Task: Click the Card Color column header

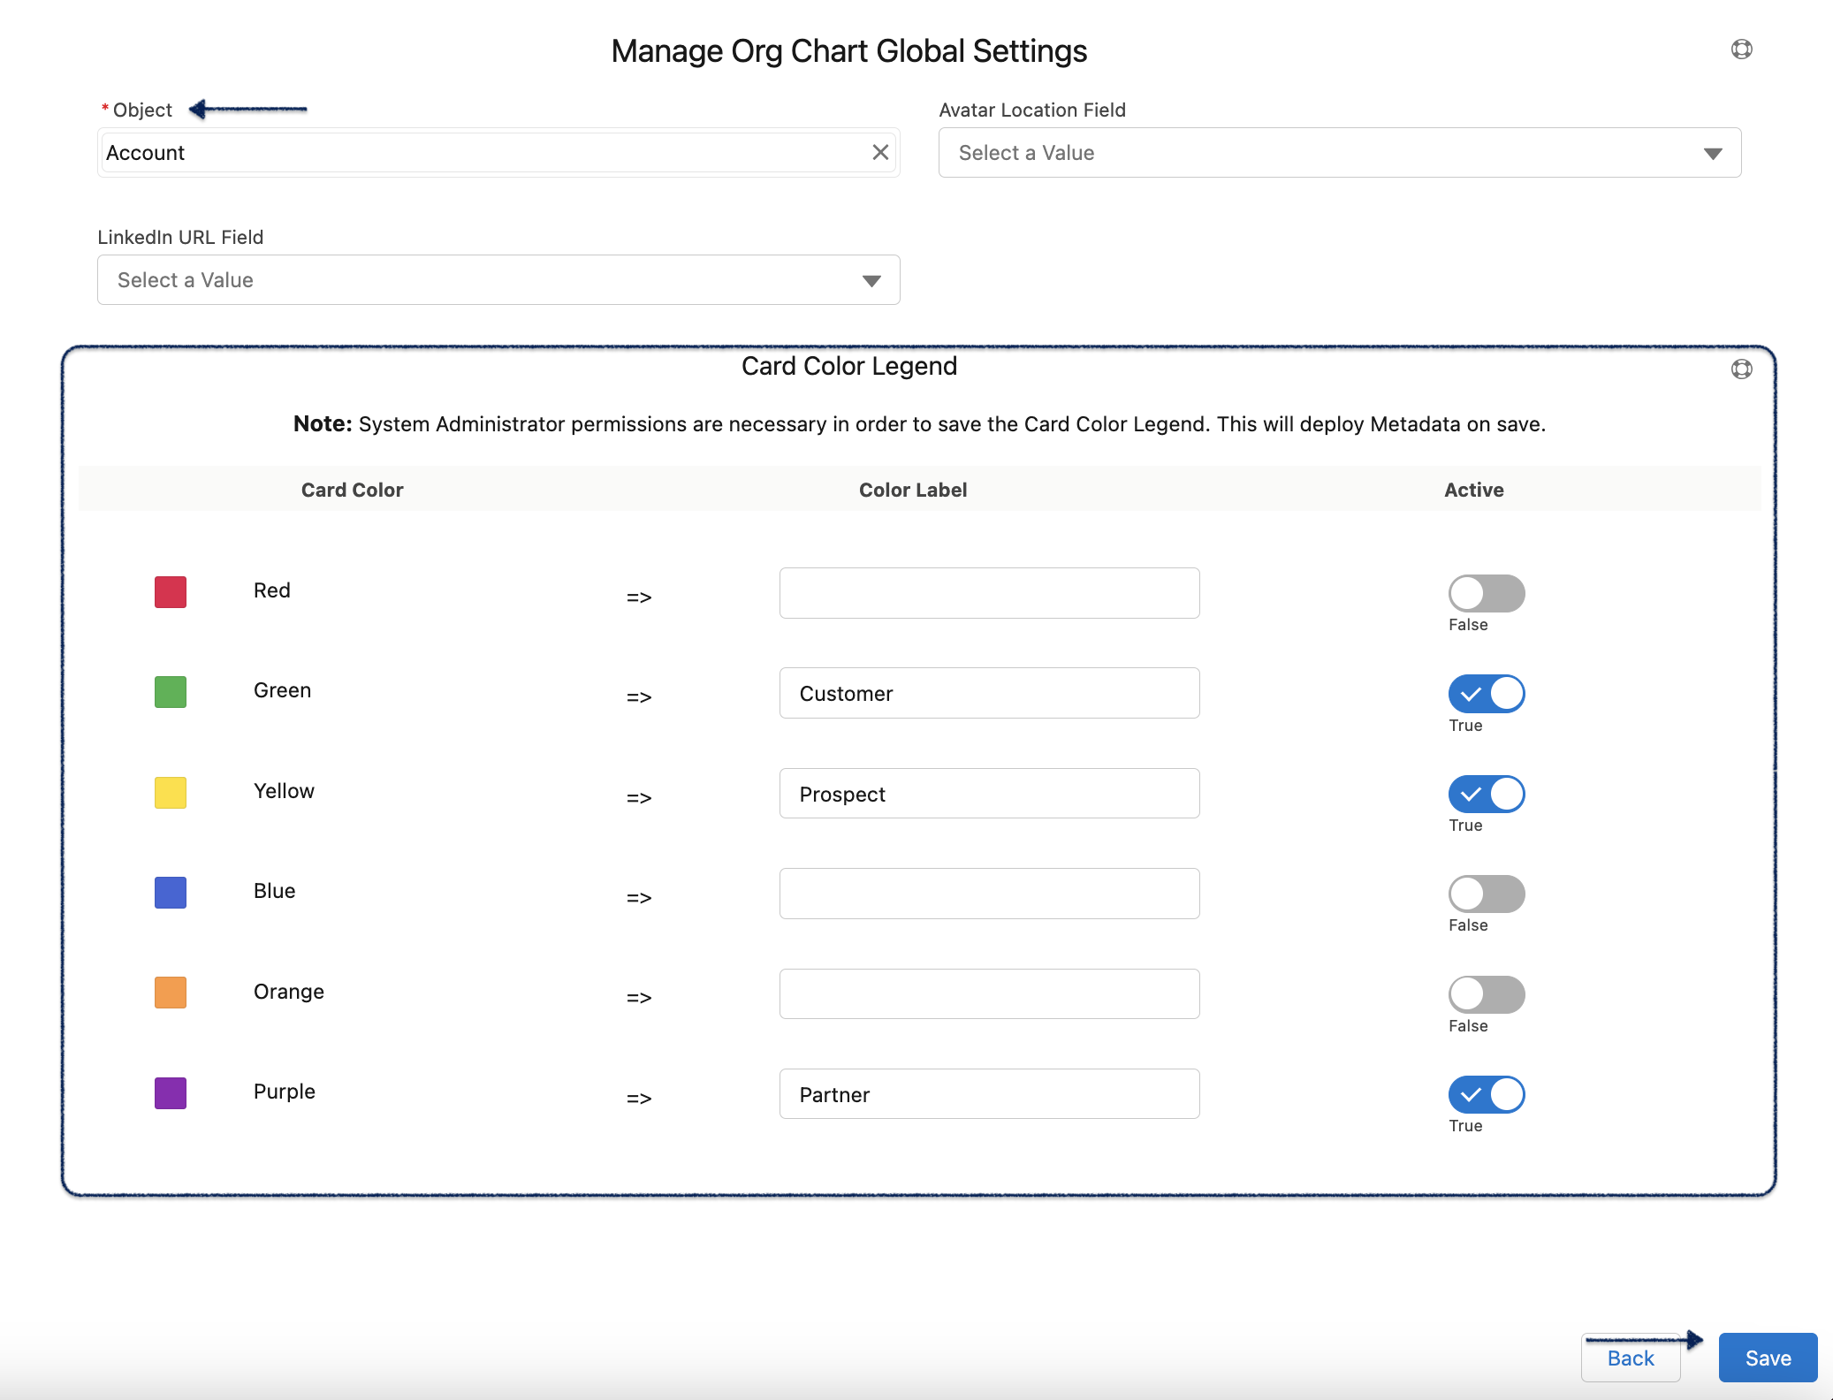Action: (x=352, y=490)
